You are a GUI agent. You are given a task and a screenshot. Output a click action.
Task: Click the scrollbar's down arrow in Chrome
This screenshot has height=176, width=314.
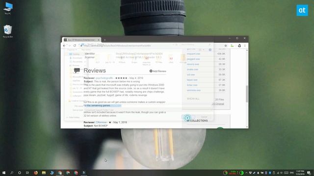247,127
